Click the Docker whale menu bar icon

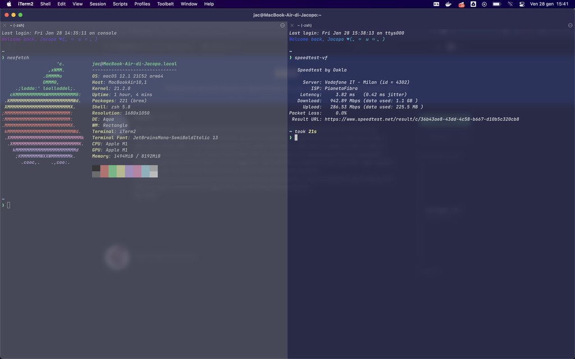click(448, 4)
